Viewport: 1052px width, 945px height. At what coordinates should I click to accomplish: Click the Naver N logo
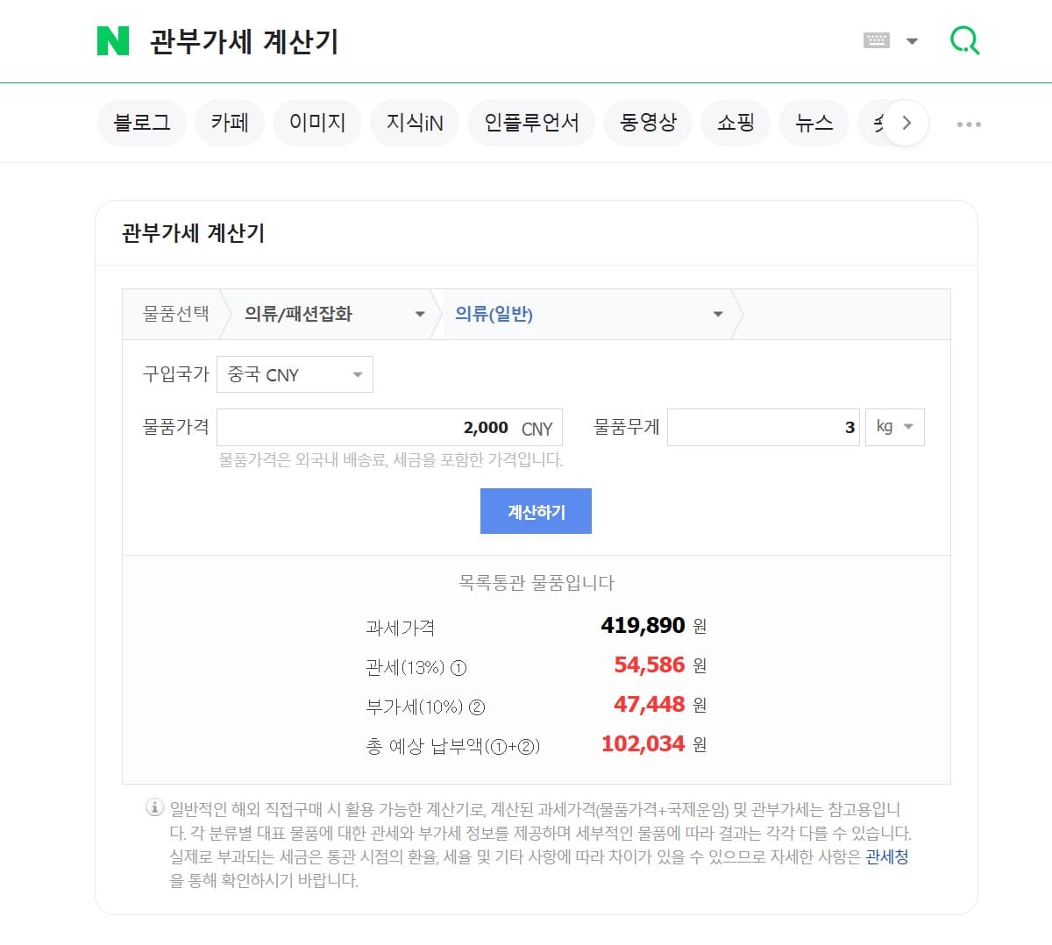click(x=113, y=40)
